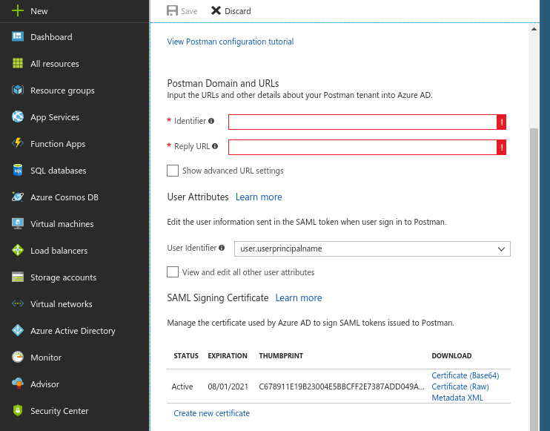The height and width of the screenshot is (431, 550).
Task: Open the Dashboard icon in sidebar
Action: [18, 36]
